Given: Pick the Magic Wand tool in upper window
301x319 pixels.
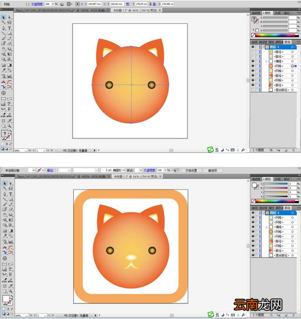Looking at the screenshot, I should click(x=4, y=23).
